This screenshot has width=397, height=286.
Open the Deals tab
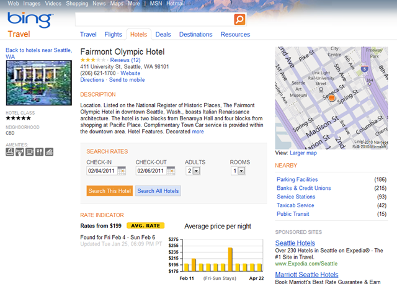(163, 35)
